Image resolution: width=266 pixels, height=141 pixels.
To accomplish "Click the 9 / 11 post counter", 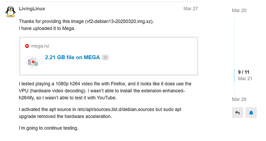I will [x=244, y=72].
